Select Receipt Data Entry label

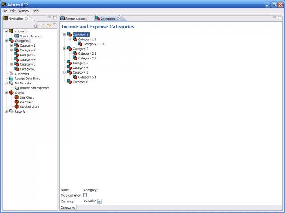28,79
